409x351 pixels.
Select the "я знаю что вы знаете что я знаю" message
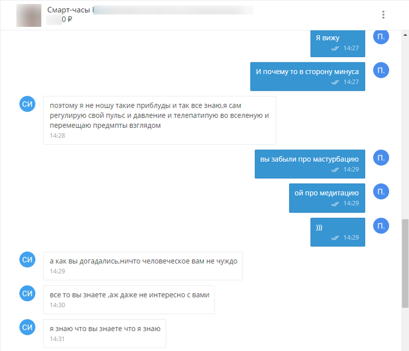click(105, 333)
